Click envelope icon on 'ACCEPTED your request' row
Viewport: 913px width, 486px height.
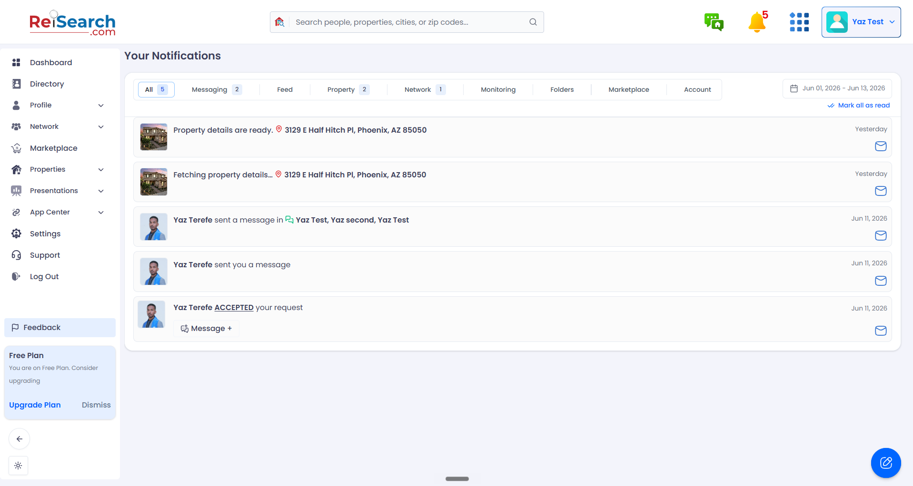tap(881, 330)
